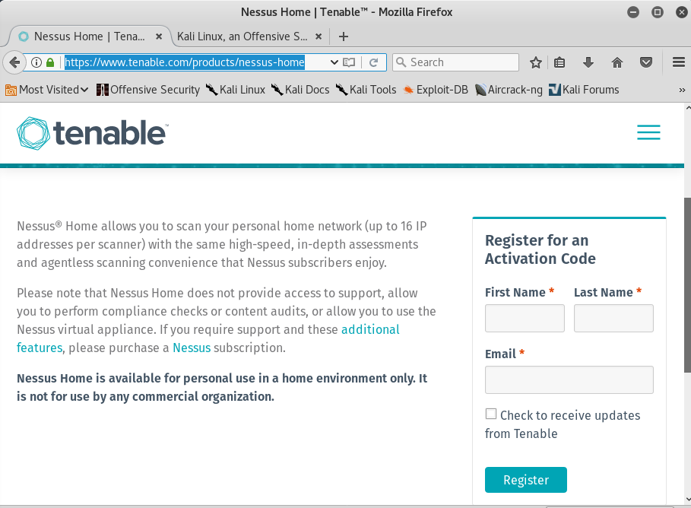Screen dimensions: 691x508
Task: Open the Downloads arrow icon
Action: [588, 62]
